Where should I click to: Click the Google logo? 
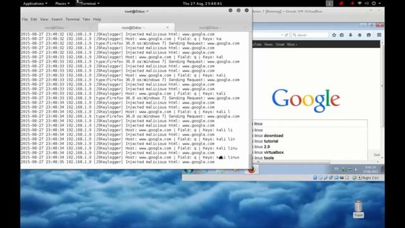306,100
